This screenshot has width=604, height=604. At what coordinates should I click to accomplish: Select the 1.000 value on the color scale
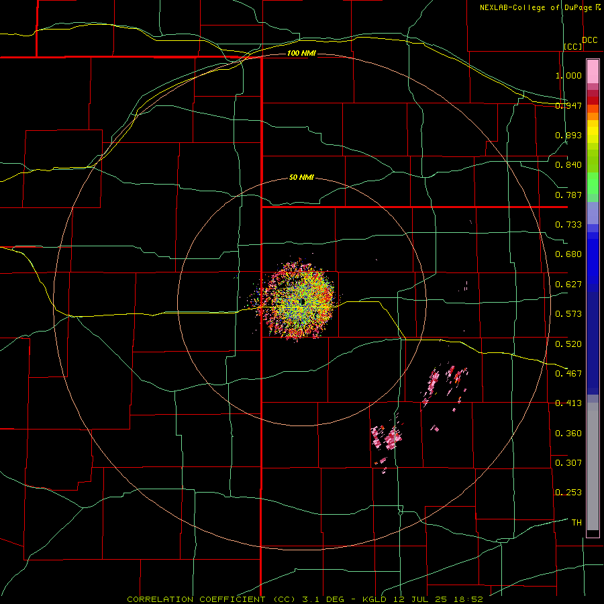click(568, 75)
